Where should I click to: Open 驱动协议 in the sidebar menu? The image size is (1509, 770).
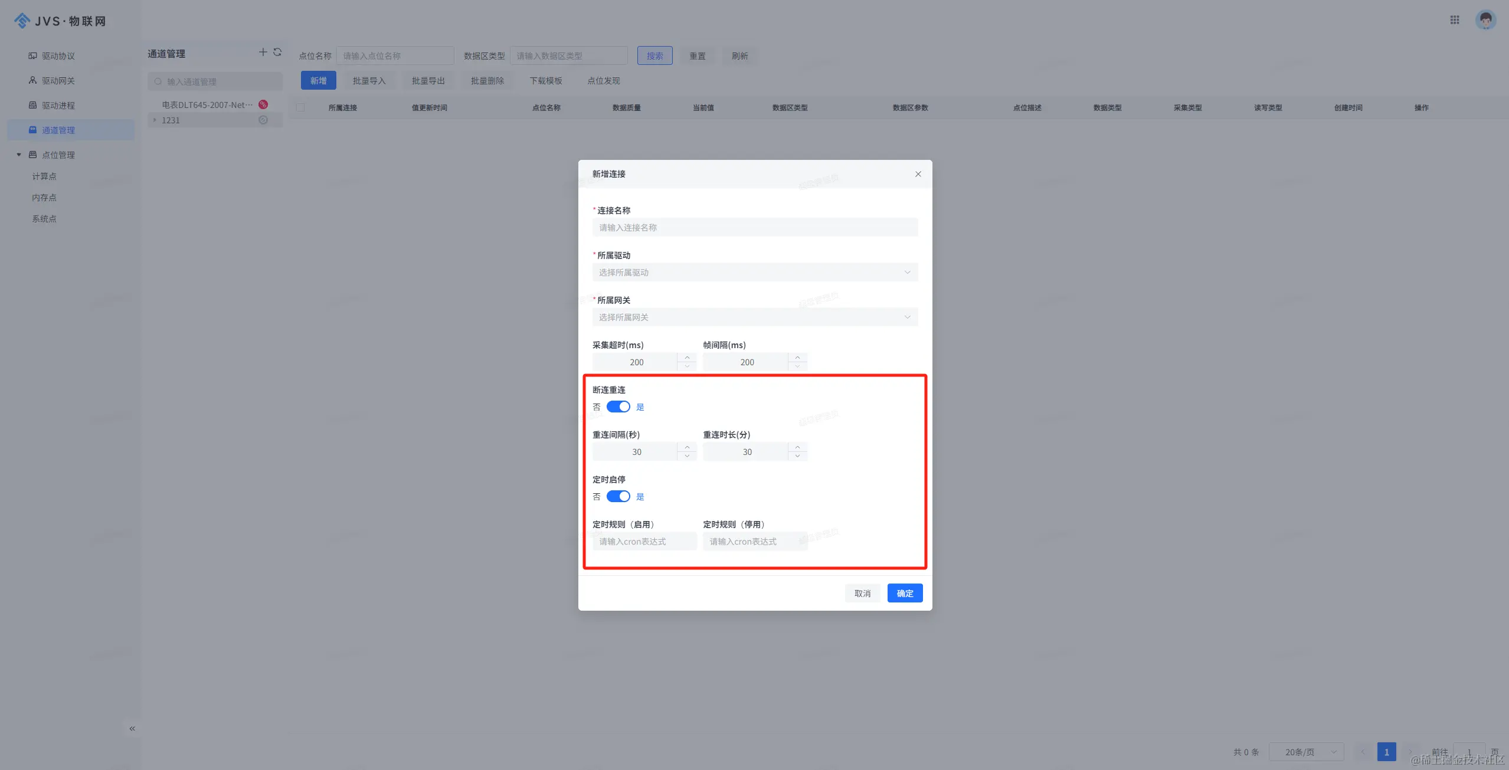(x=58, y=56)
